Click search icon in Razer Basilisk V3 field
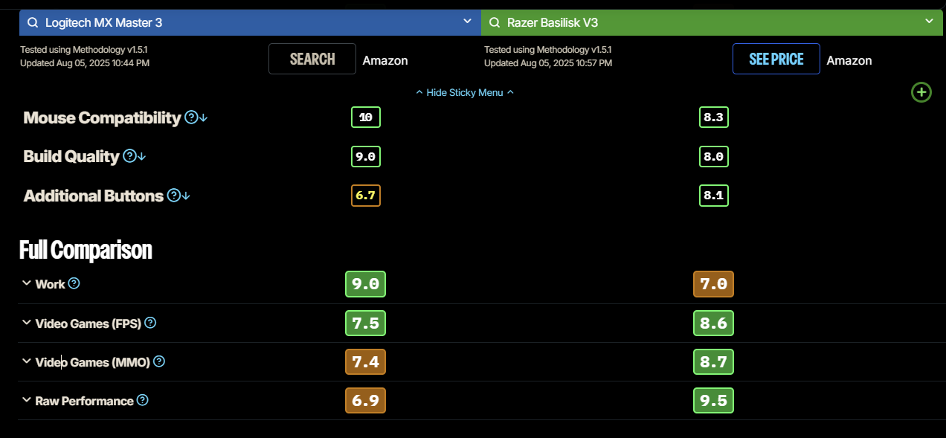Screen dimensions: 946x438 tap(495, 22)
